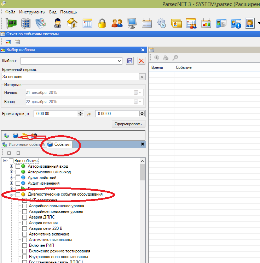Open the events journal calendar icon
The image size is (260, 263).
pyautogui.click(x=147, y=23)
